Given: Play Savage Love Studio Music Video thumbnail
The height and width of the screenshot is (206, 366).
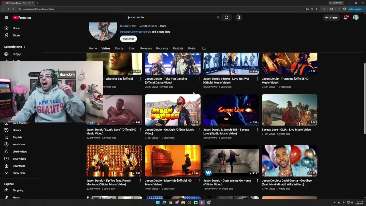Looking at the screenshot, I should point(231,110).
